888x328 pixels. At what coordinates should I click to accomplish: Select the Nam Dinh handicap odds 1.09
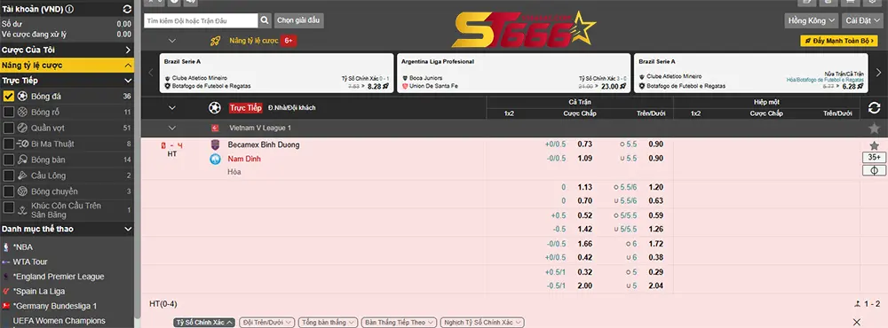pyautogui.click(x=585, y=159)
